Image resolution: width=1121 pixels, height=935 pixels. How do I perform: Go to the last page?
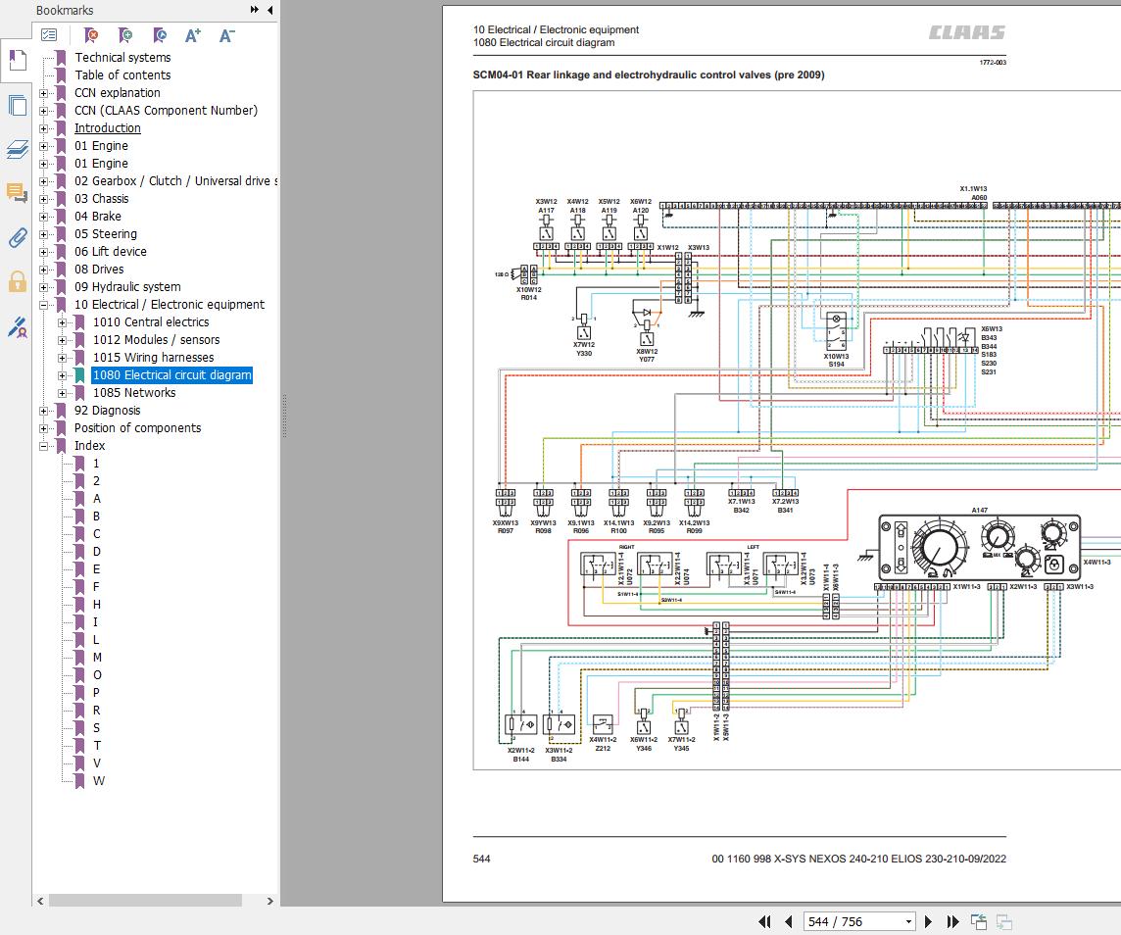pyautogui.click(x=952, y=921)
